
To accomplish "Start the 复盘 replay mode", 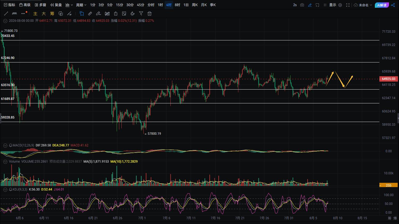I will tap(56, 5).
